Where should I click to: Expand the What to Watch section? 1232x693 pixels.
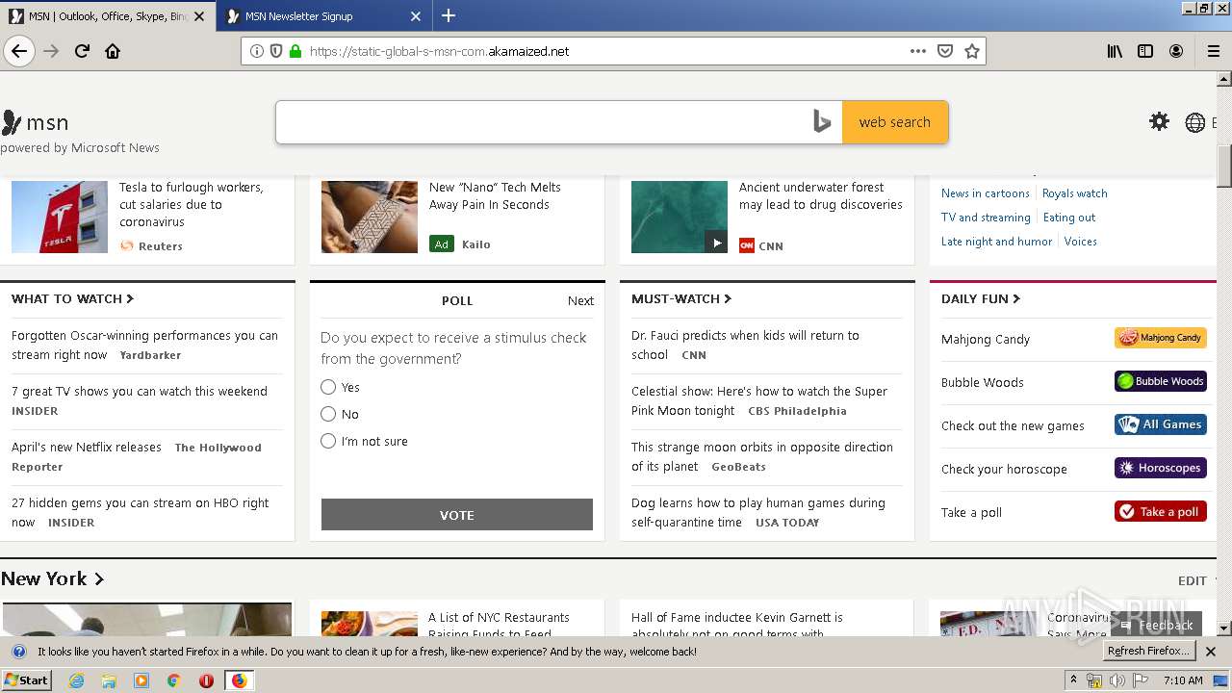coord(73,299)
